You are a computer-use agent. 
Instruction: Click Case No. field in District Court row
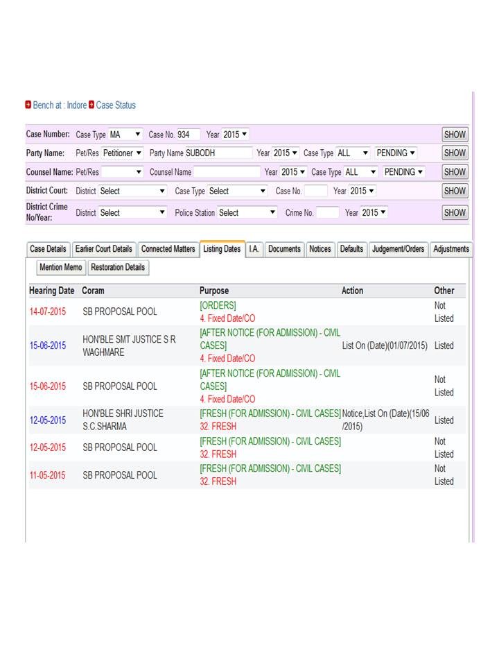[x=316, y=191]
